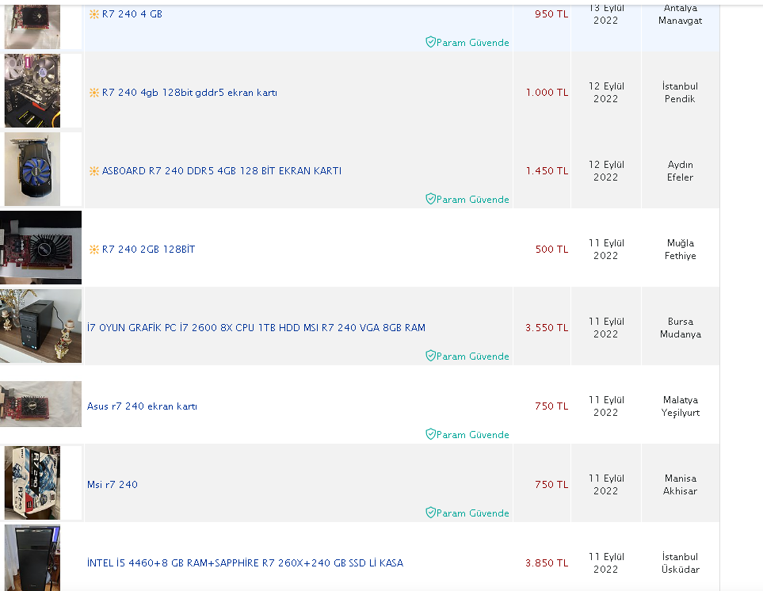Open the Msi r7 240 listing title
This screenshot has width=763, height=591.
click(113, 485)
